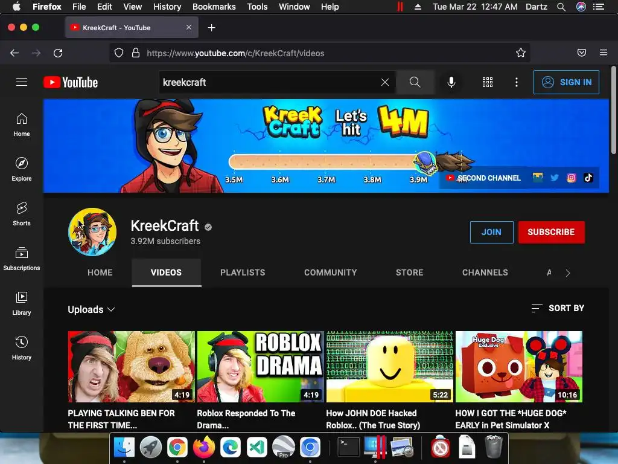Open 'Roblox Responded To The Drama' title
The image size is (618, 464).
coord(246,419)
